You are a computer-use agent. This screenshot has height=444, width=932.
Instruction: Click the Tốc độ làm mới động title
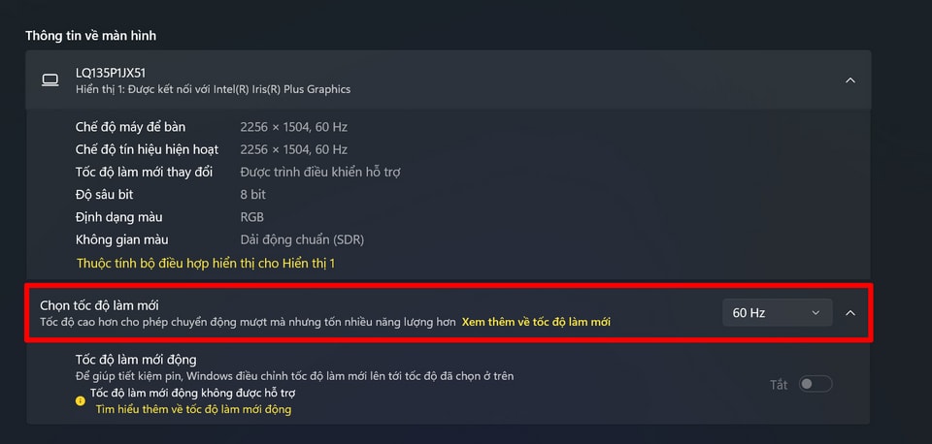click(x=136, y=360)
